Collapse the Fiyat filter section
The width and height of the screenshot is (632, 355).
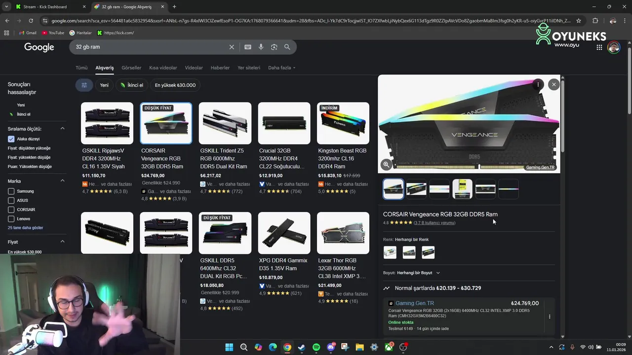click(63, 242)
